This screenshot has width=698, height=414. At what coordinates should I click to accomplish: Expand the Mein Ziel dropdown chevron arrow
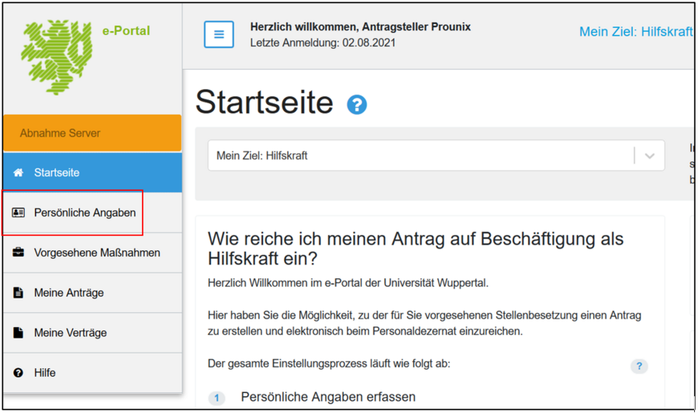pos(649,156)
